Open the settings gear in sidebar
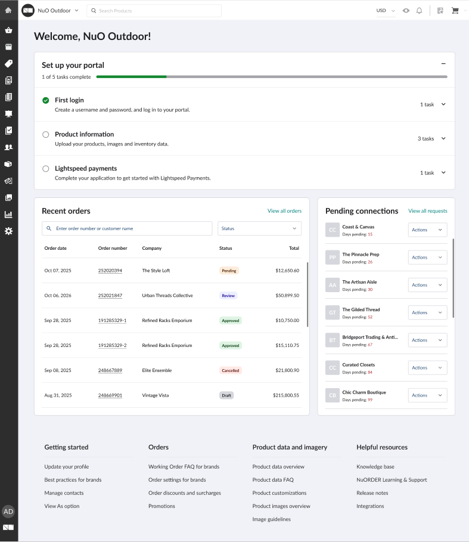This screenshot has height=542, width=469. coord(8,231)
